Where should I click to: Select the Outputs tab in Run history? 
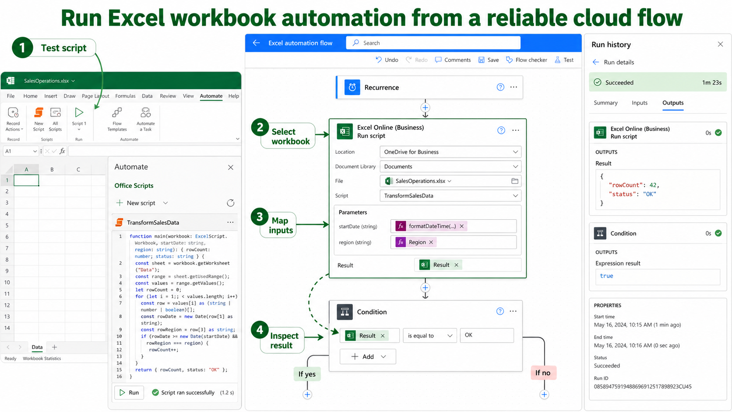tap(673, 103)
